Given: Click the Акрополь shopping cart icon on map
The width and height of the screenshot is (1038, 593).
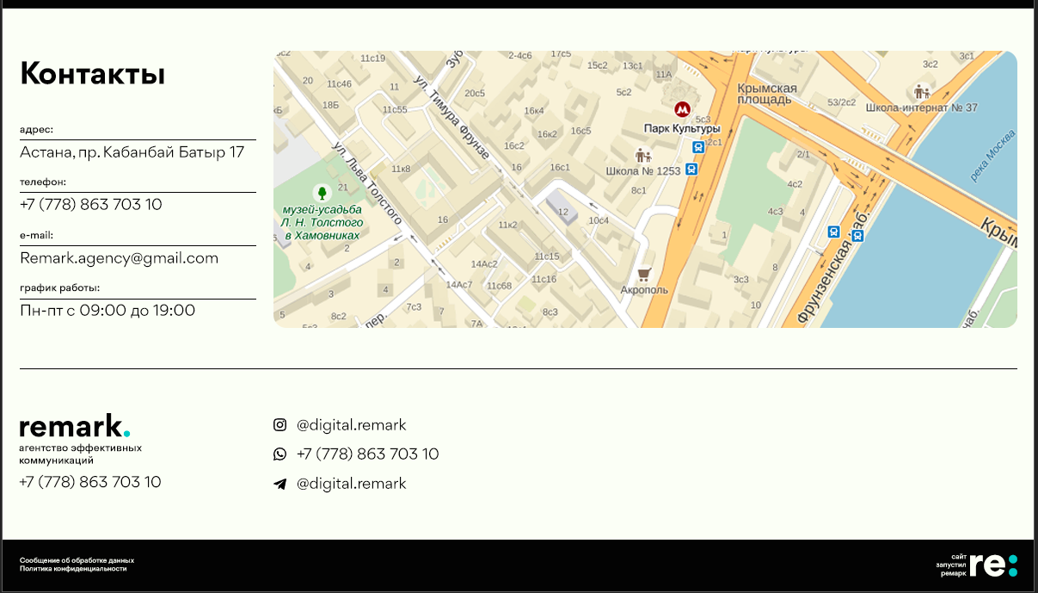Looking at the screenshot, I should (643, 274).
